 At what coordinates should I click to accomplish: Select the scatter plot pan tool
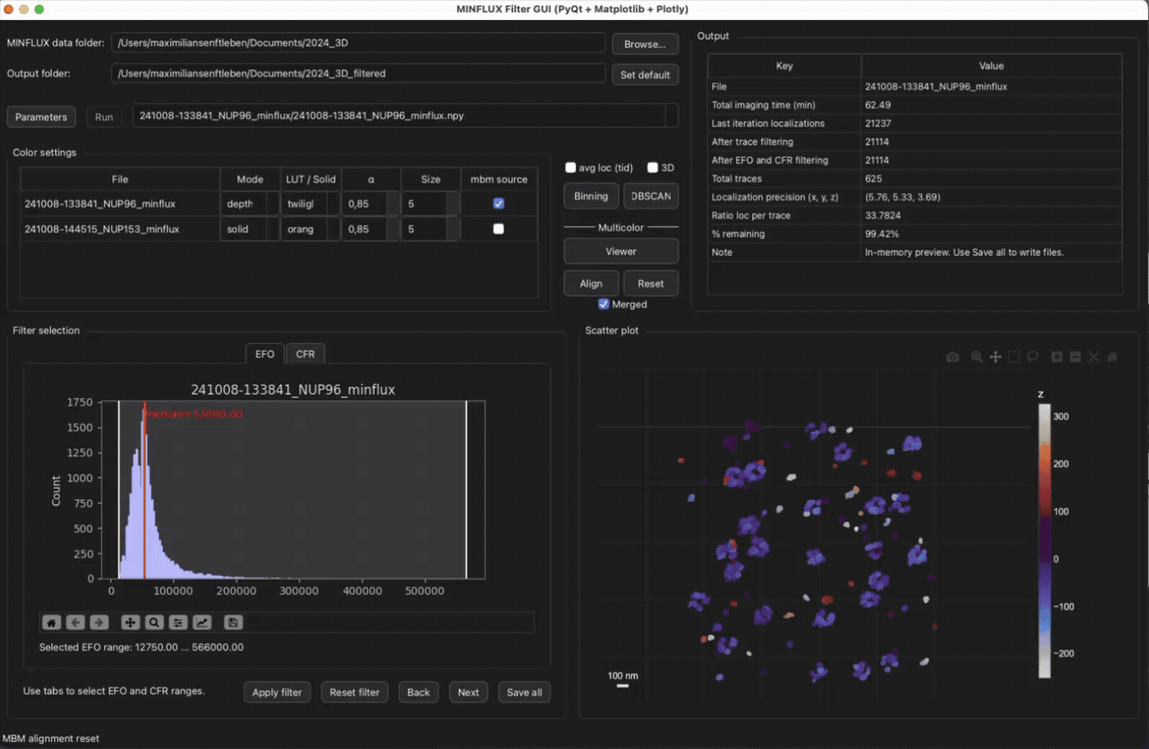pyautogui.click(x=995, y=357)
